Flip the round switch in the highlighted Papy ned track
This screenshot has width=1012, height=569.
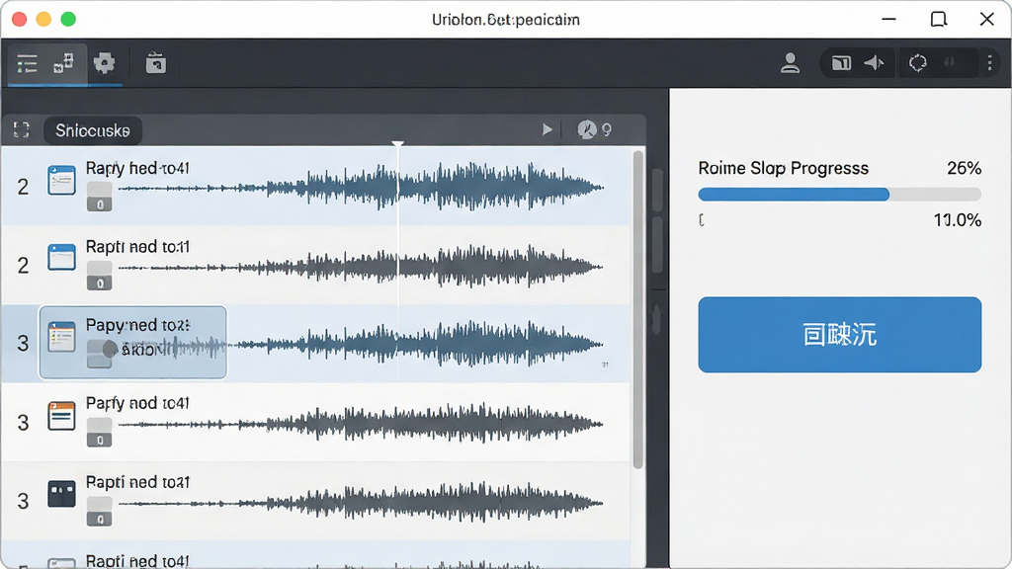point(109,349)
